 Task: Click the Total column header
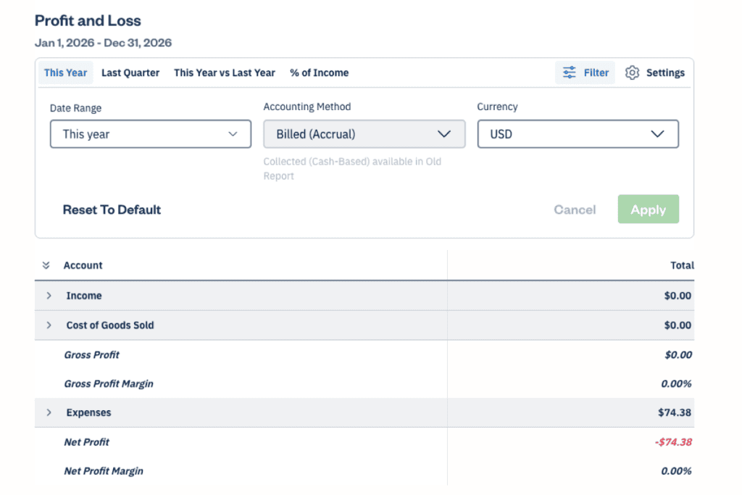pyautogui.click(x=682, y=265)
